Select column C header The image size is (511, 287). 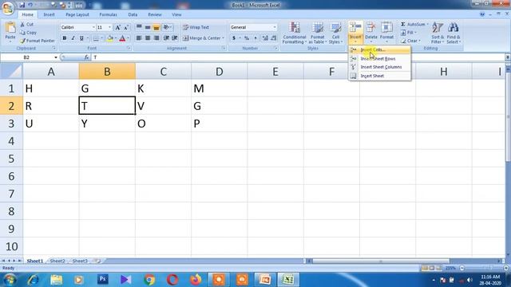point(163,72)
